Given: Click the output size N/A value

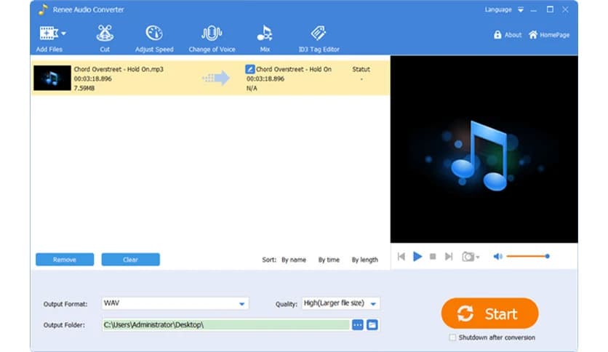Looking at the screenshot, I should (x=252, y=89).
